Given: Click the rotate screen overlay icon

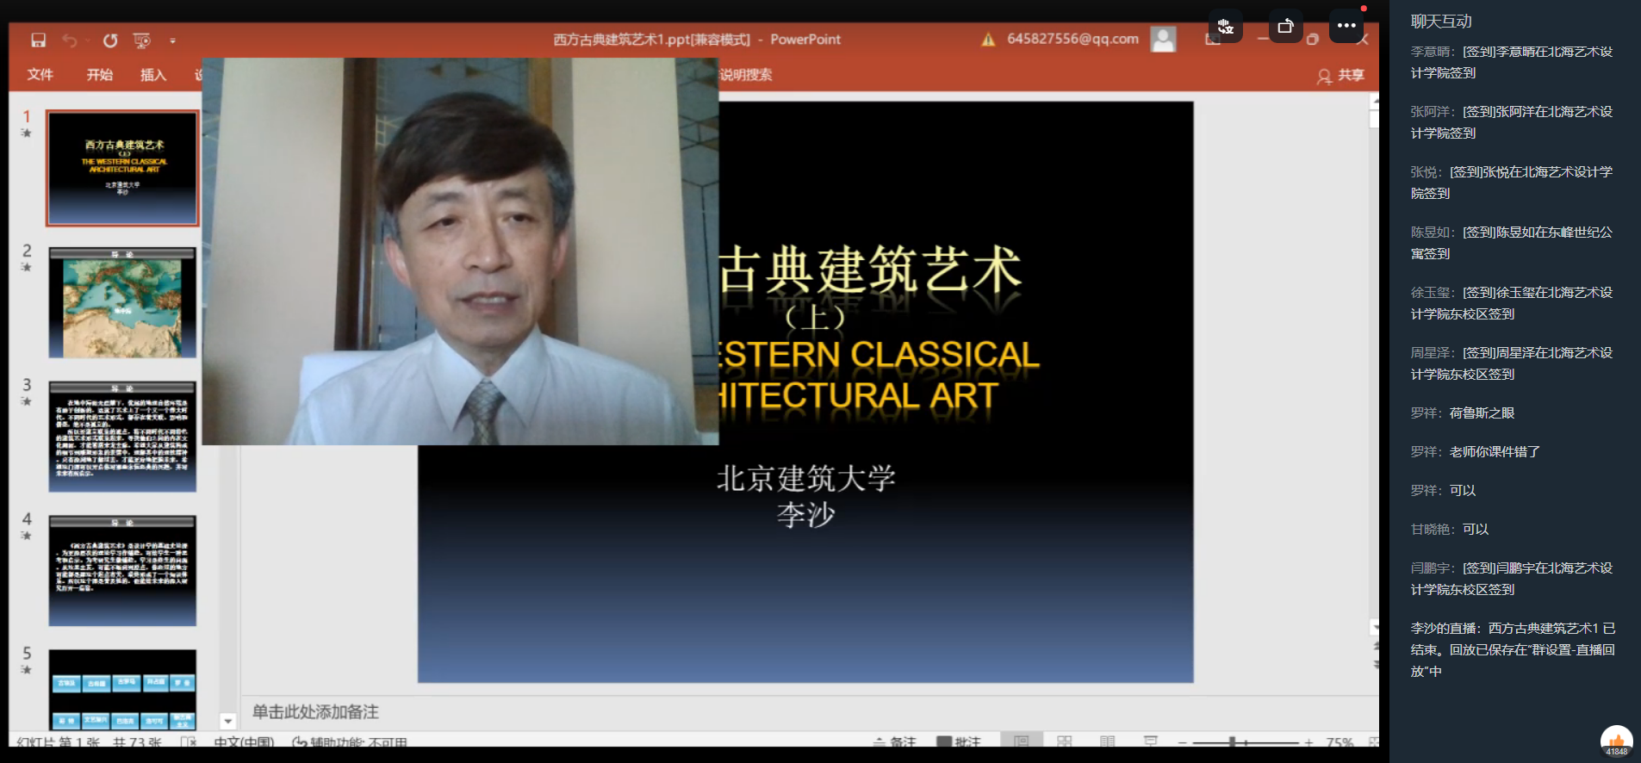Looking at the screenshot, I should (x=1285, y=26).
